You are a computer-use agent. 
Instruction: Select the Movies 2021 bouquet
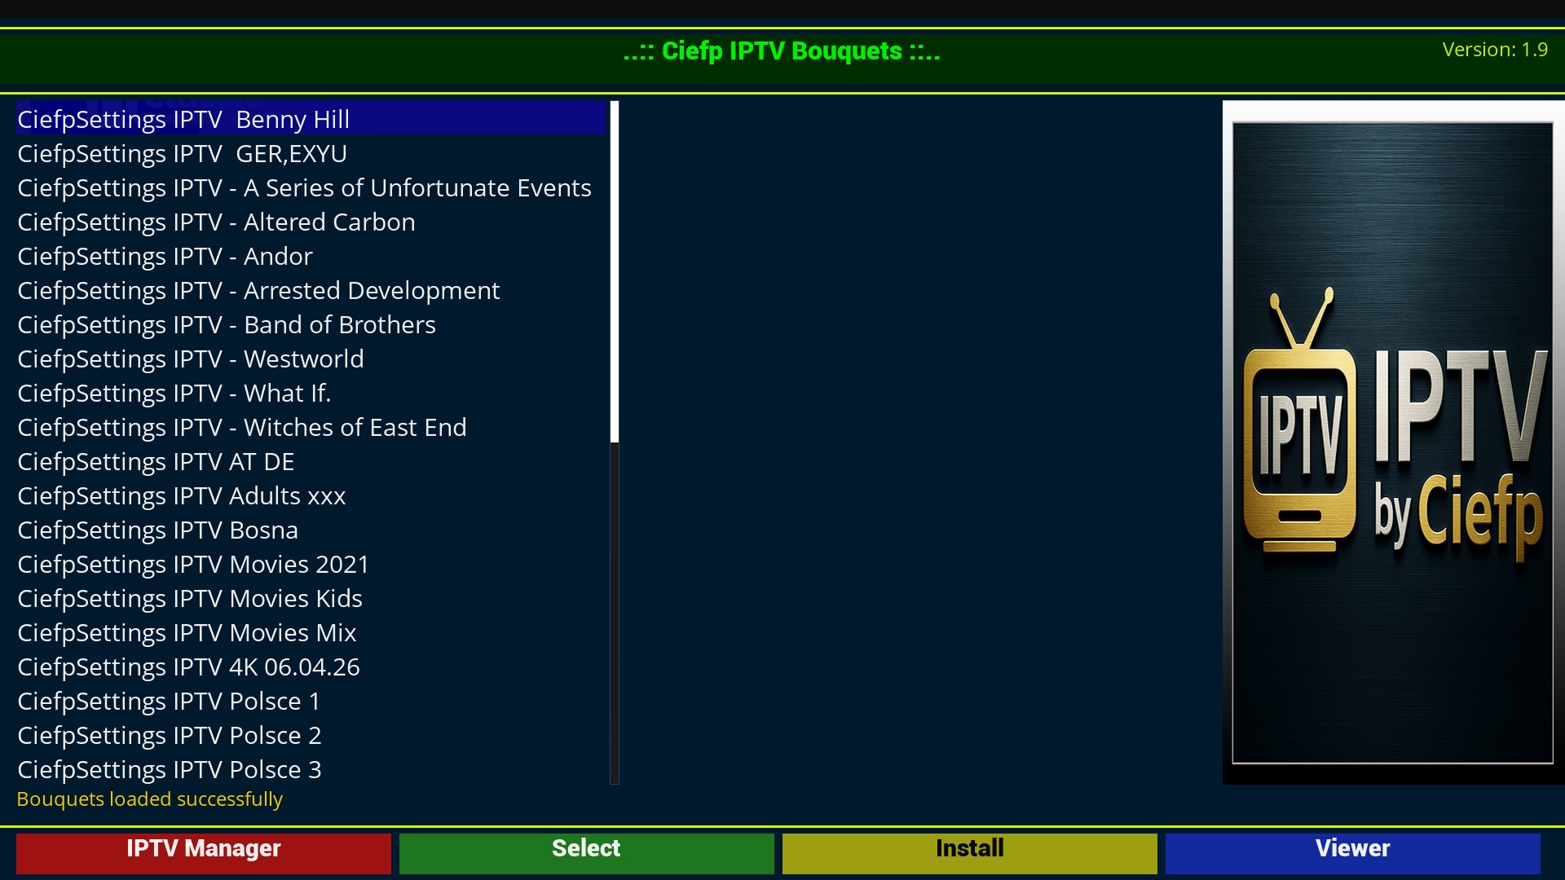(311, 564)
